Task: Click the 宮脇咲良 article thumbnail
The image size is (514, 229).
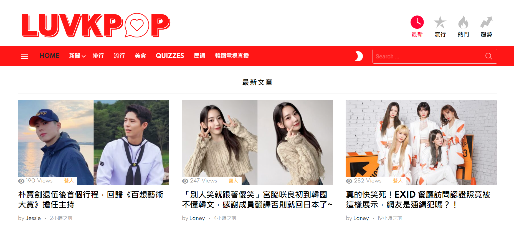Action: coord(257,142)
